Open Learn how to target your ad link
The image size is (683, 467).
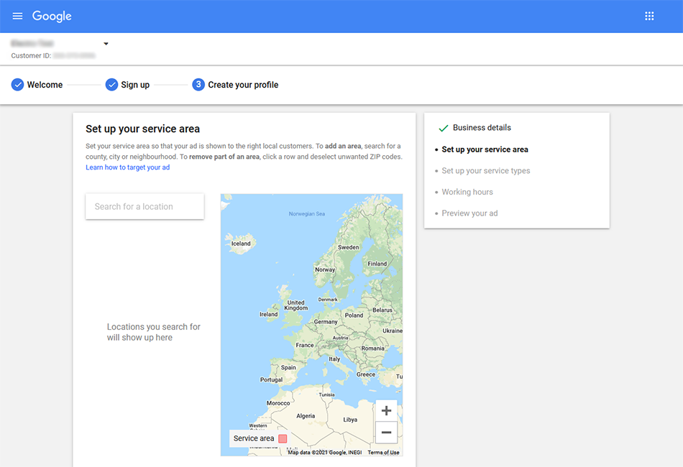coord(128,167)
